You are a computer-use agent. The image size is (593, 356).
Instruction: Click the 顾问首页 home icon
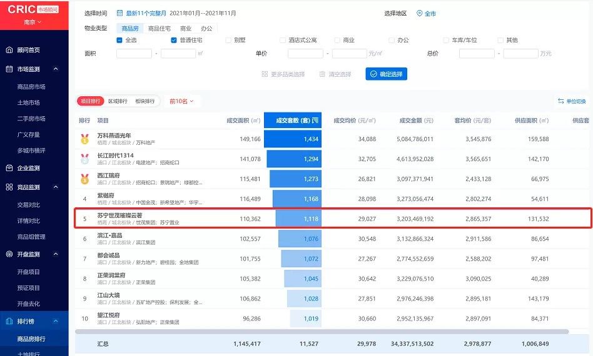tap(9, 50)
